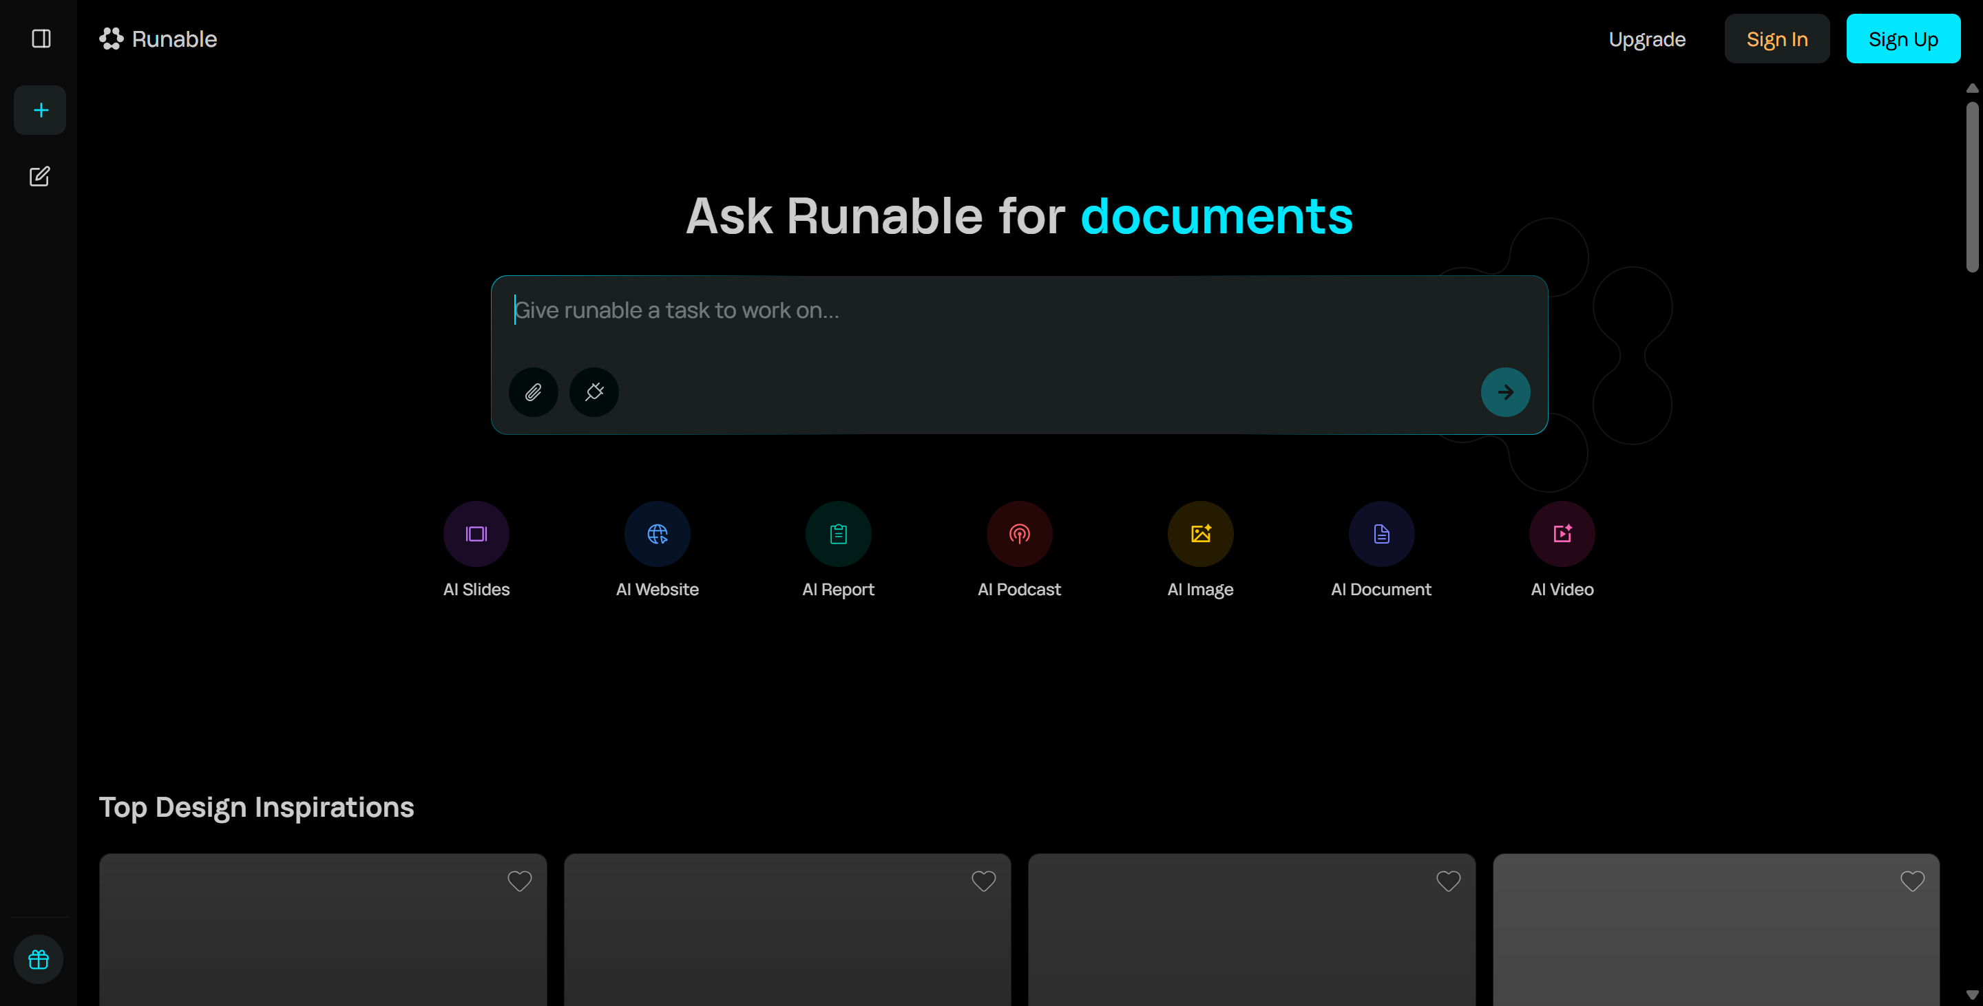Open the rewards gift icon
The image size is (1983, 1006).
point(38,959)
